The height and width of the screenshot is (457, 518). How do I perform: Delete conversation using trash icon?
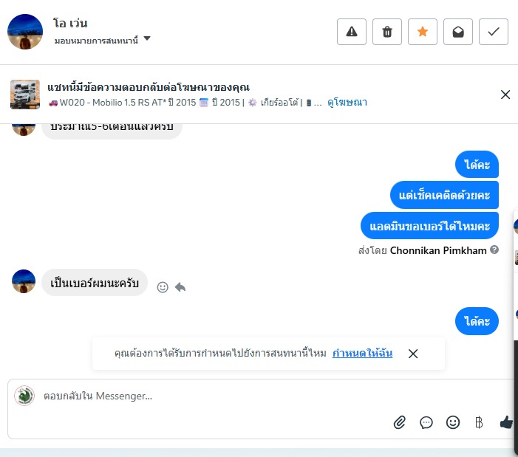coord(387,32)
